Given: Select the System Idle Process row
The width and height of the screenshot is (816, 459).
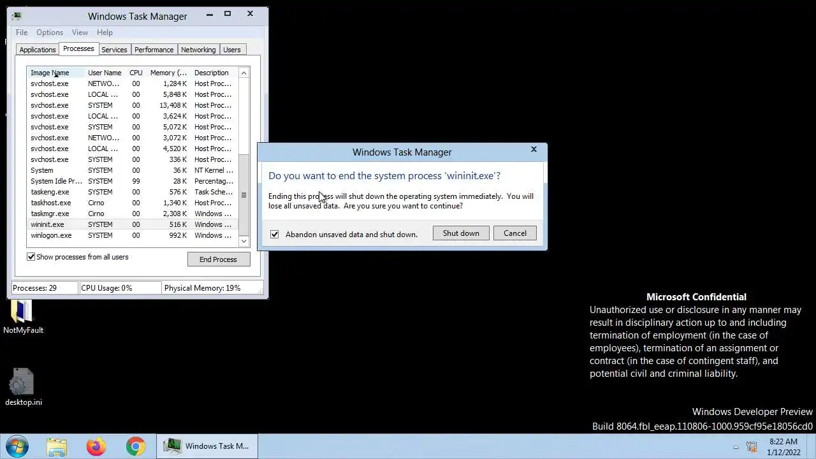Looking at the screenshot, I should [133, 181].
